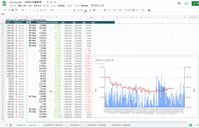Image resolution: width=199 pixels, height=128 pixels.
Task: Check the cloud document status icon
Action: pos(55,2)
